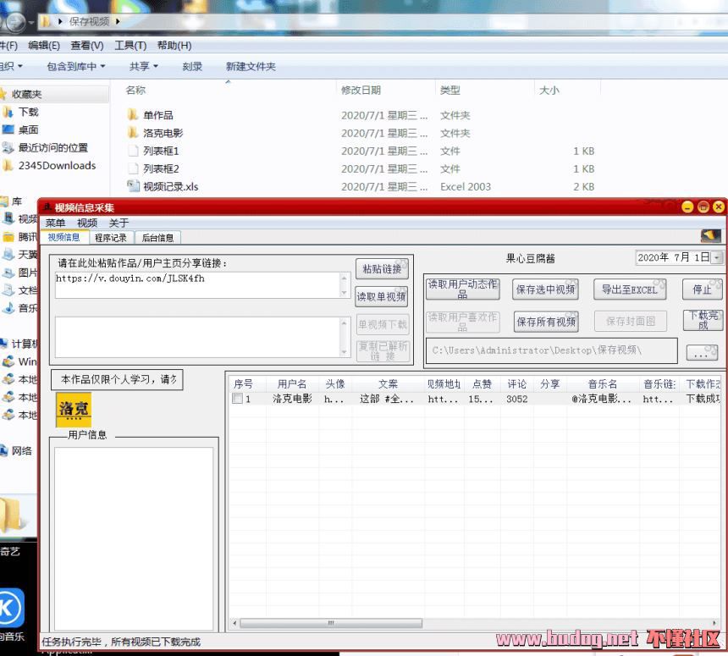
Task: Click the 视频记录.xls Excel file icon
Action: (133, 186)
